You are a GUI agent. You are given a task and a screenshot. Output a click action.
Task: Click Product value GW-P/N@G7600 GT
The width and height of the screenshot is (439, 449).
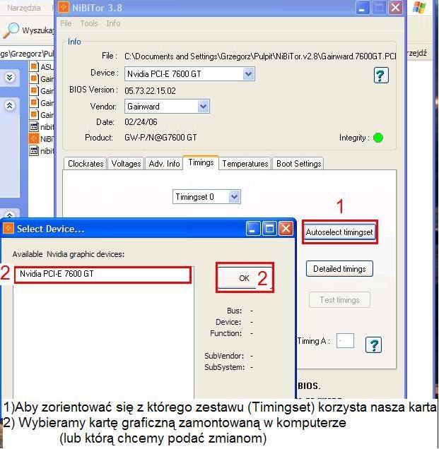coord(160,138)
